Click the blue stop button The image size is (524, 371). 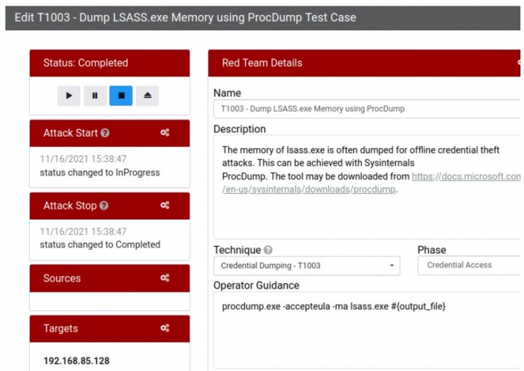121,96
